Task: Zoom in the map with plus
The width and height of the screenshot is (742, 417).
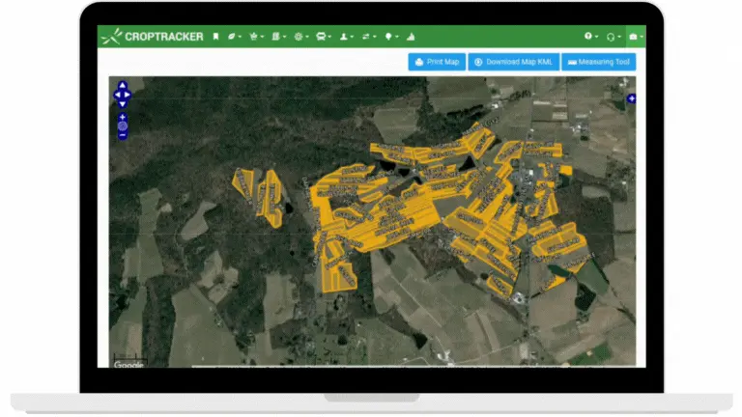Action: (123, 117)
